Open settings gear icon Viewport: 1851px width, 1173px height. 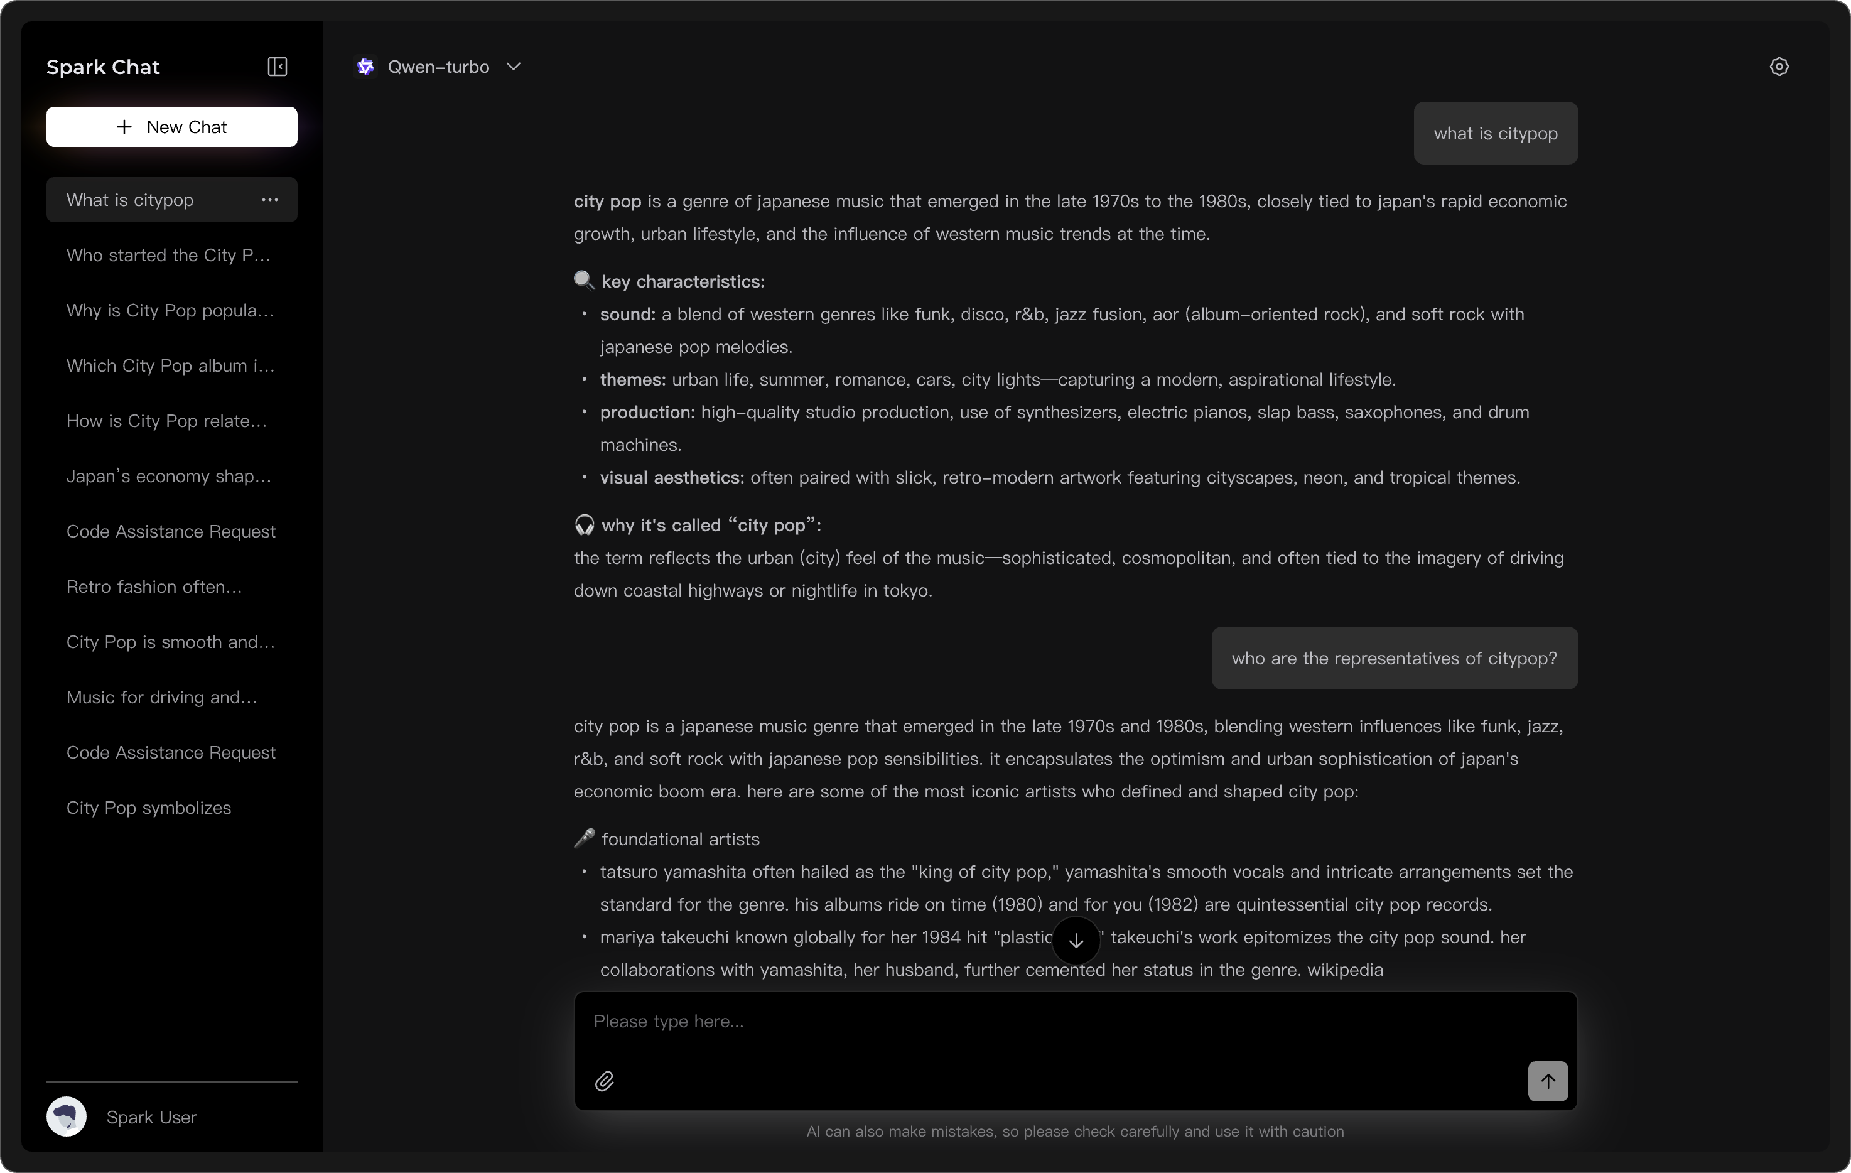coord(1779,67)
